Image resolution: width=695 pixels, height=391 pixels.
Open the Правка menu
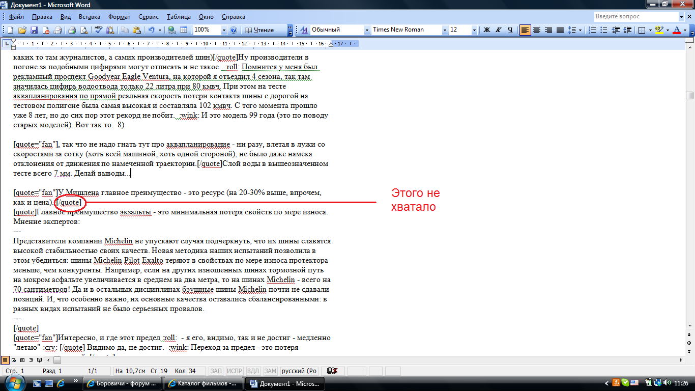click(x=42, y=17)
